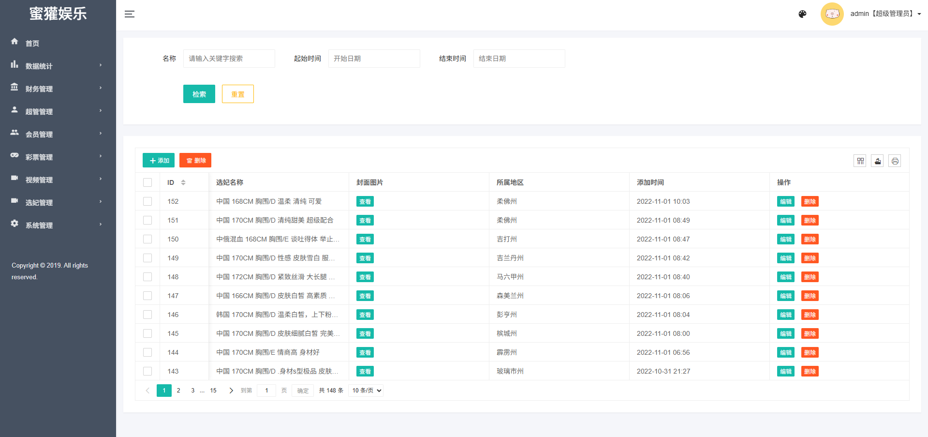Image resolution: width=928 pixels, height=437 pixels.
Task: Click the person icon for 超管管理
Action: click(x=15, y=110)
